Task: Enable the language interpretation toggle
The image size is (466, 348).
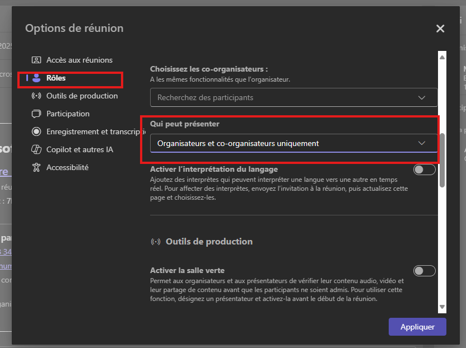Action: pyautogui.click(x=424, y=170)
